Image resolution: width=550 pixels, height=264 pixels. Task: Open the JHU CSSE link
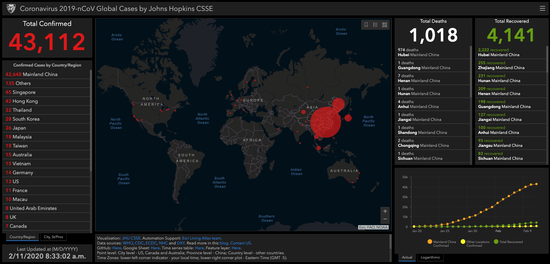(131, 238)
